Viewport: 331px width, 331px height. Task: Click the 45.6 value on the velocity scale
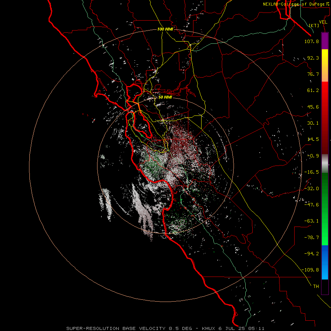coord(313,107)
